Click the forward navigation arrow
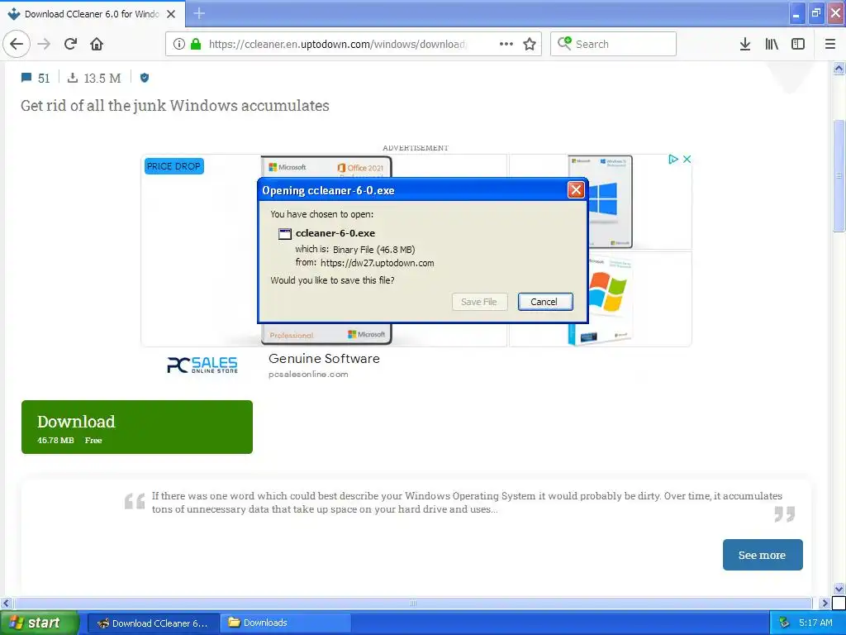This screenshot has height=635, width=846. pyautogui.click(x=44, y=44)
